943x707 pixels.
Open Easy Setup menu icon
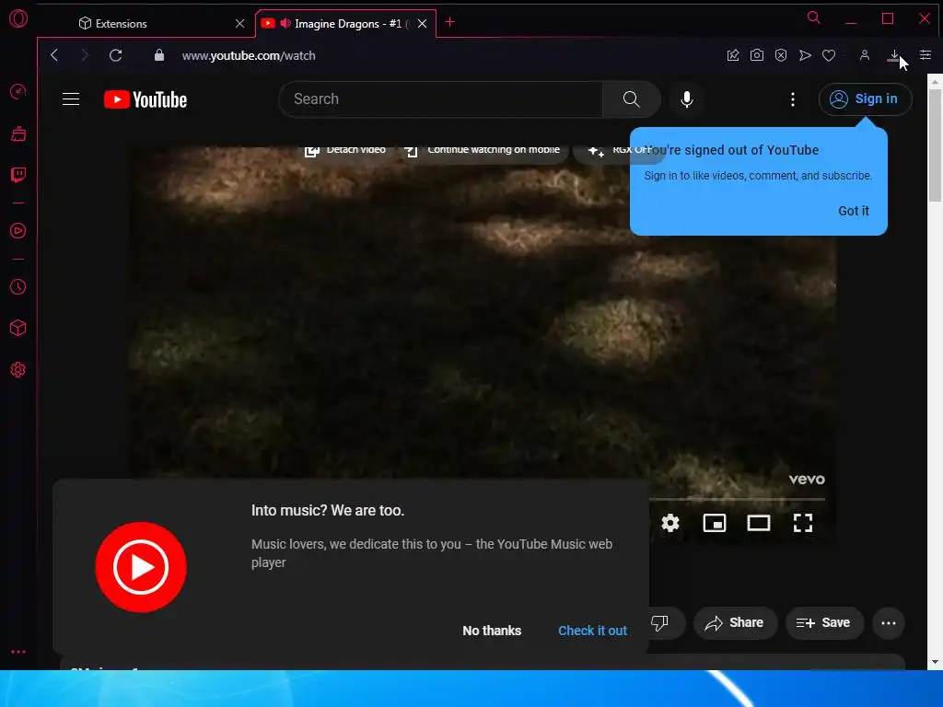pyautogui.click(x=926, y=55)
